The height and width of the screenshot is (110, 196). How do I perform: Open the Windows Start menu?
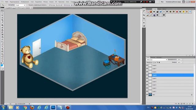(3, 108)
